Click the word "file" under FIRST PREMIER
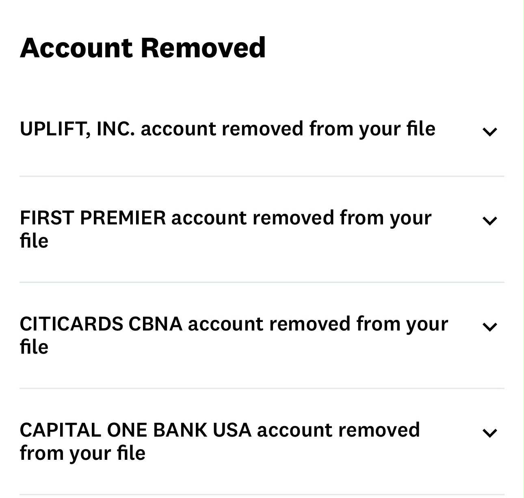This screenshot has height=498, width=524. pyautogui.click(x=34, y=241)
